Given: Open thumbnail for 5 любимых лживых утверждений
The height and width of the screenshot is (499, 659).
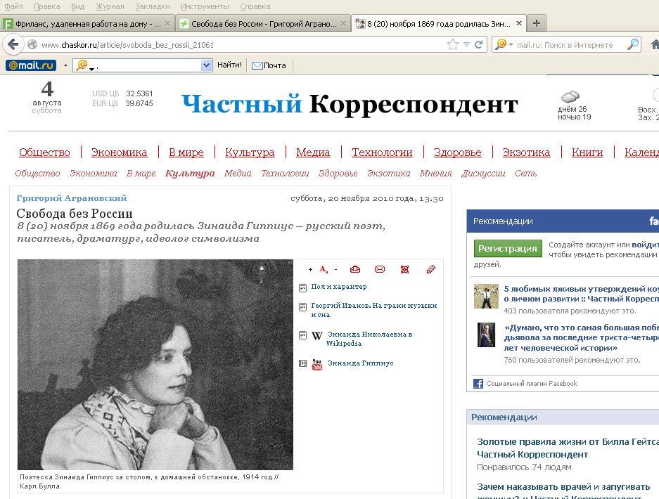Looking at the screenshot, I should (x=486, y=296).
